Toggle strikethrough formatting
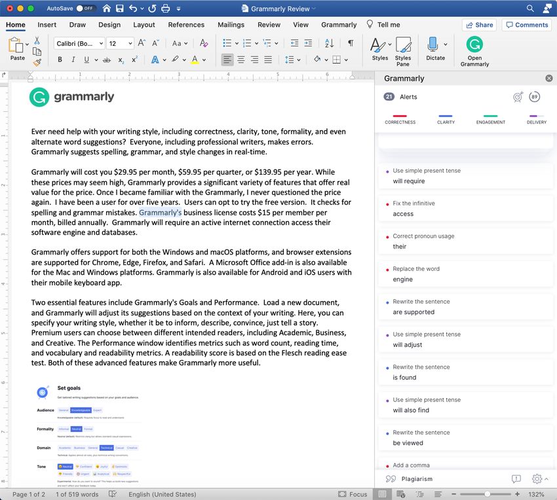 (x=107, y=60)
